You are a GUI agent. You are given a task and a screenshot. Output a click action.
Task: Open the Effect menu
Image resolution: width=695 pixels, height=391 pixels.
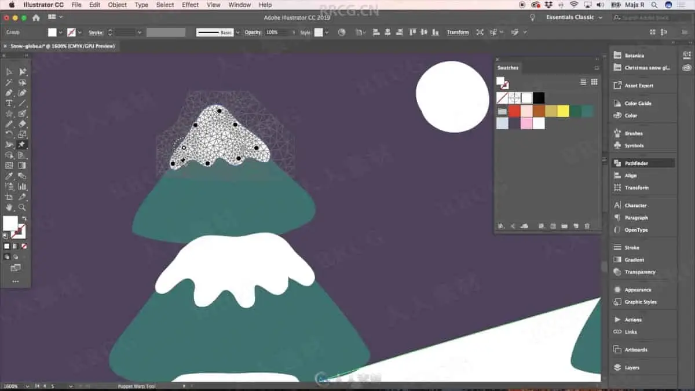pyautogui.click(x=190, y=5)
